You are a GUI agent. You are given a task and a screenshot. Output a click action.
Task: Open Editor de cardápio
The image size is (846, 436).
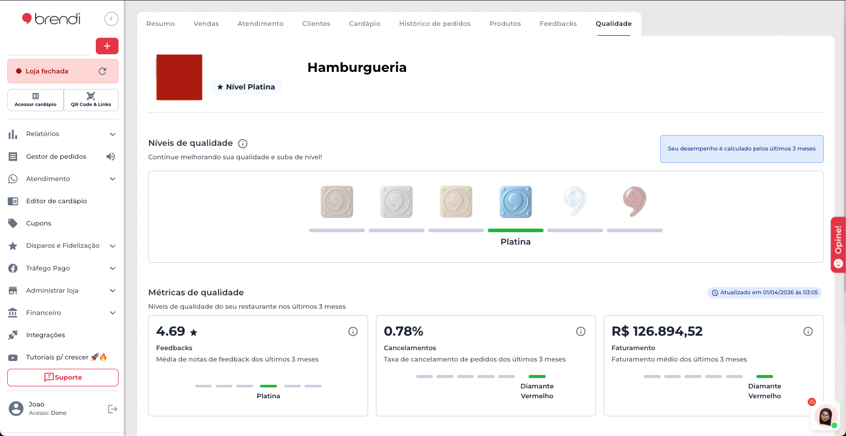coord(56,201)
